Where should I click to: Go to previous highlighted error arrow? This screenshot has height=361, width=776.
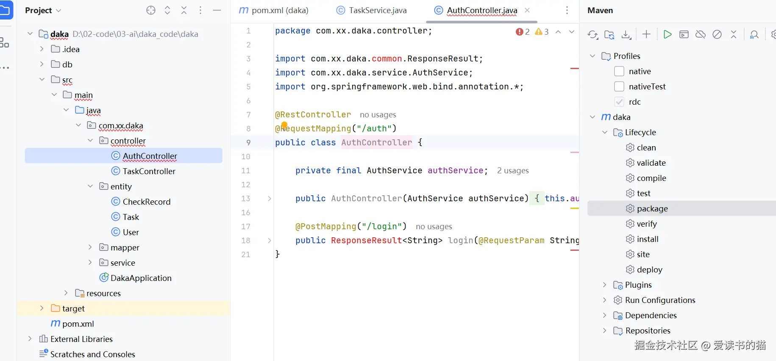pyautogui.click(x=558, y=32)
